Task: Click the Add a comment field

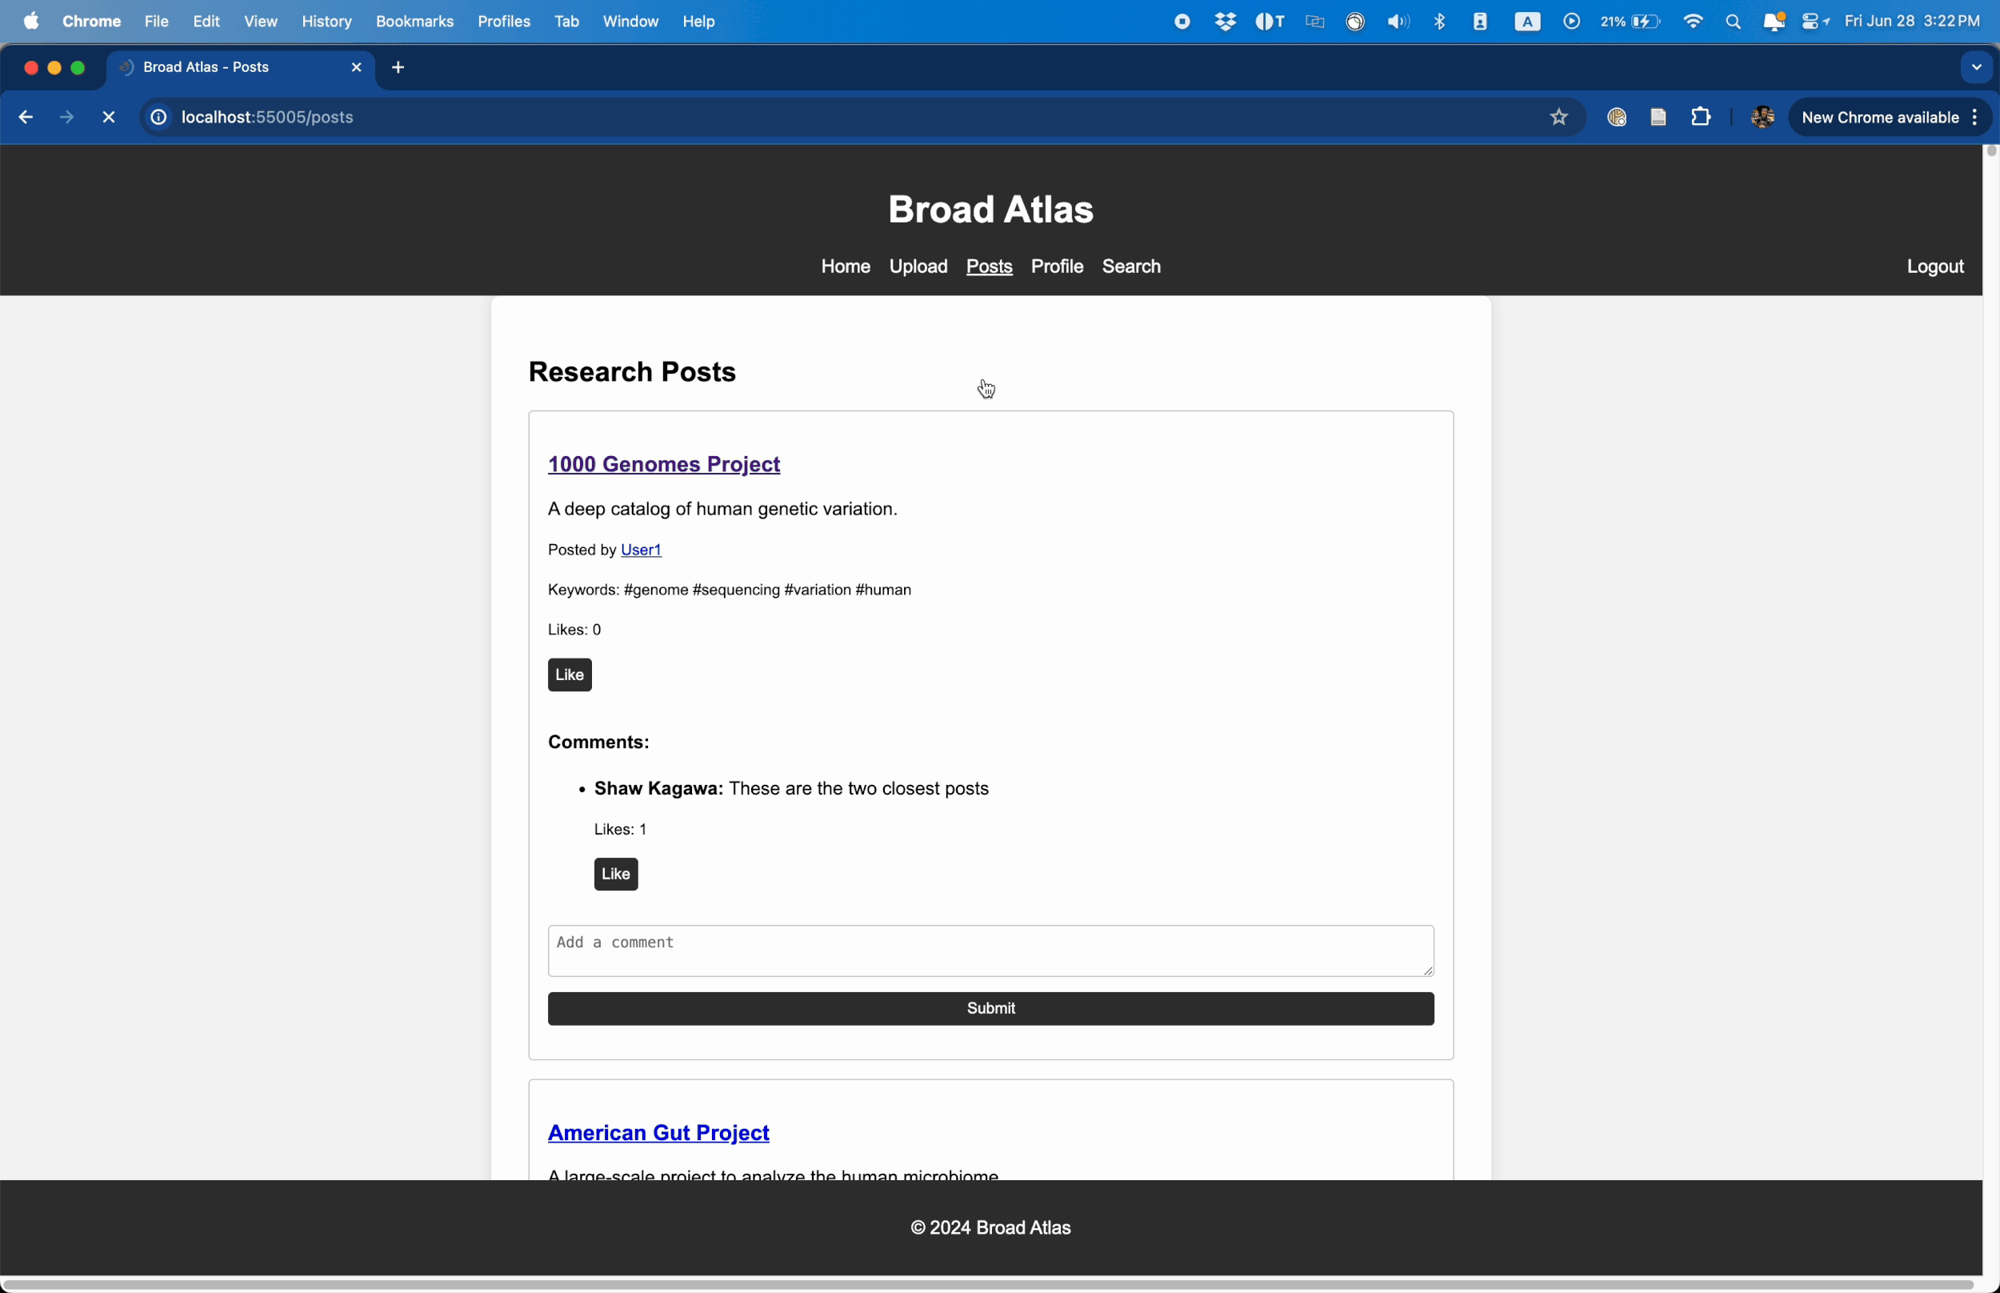Action: tap(990, 951)
